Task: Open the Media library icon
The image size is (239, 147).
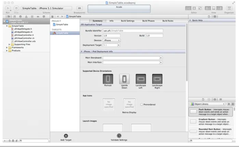Action: 221,99
